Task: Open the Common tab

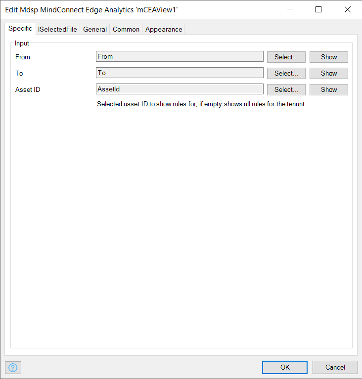Action: tap(126, 29)
